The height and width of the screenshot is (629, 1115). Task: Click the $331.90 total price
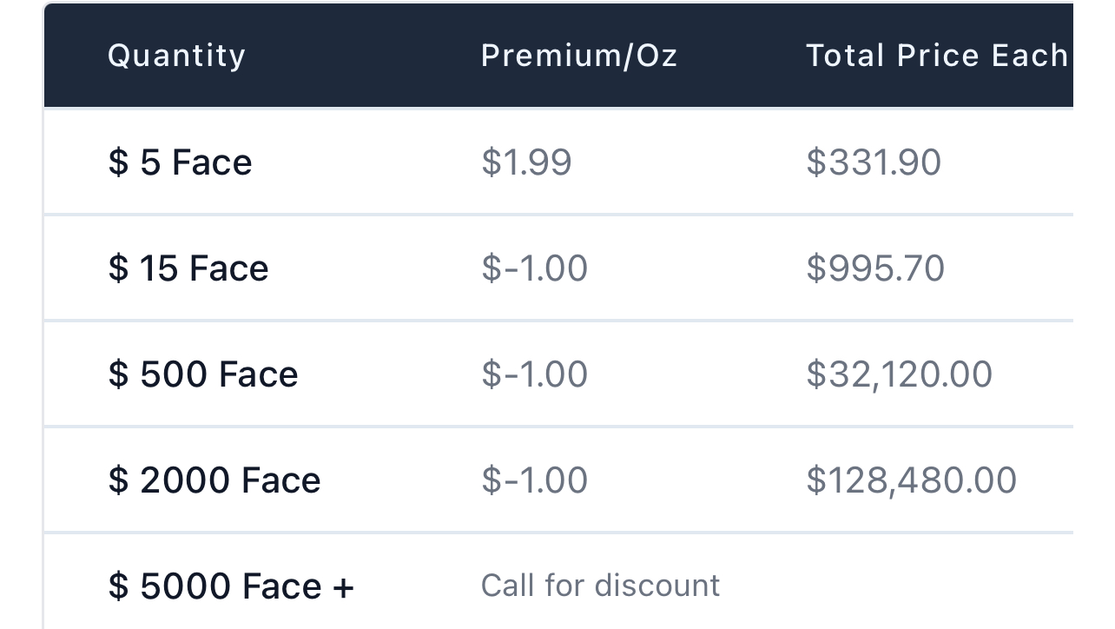(873, 162)
